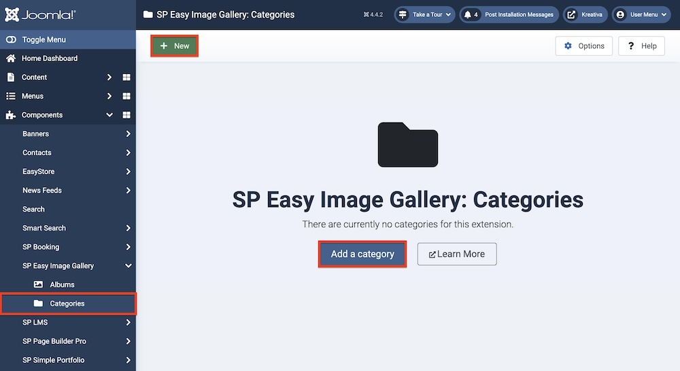Viewport: 680px width, 371px height.
Task: Click the large black folder icon
Action: [x=407, y=144]
